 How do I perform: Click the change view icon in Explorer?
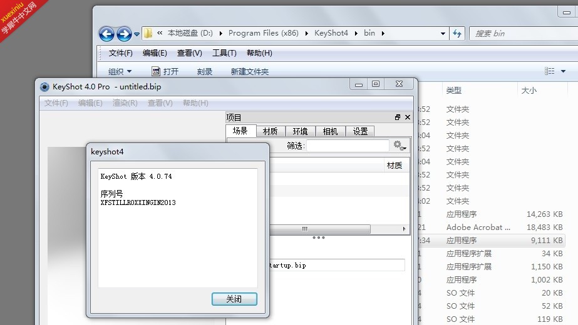[549, 71]
